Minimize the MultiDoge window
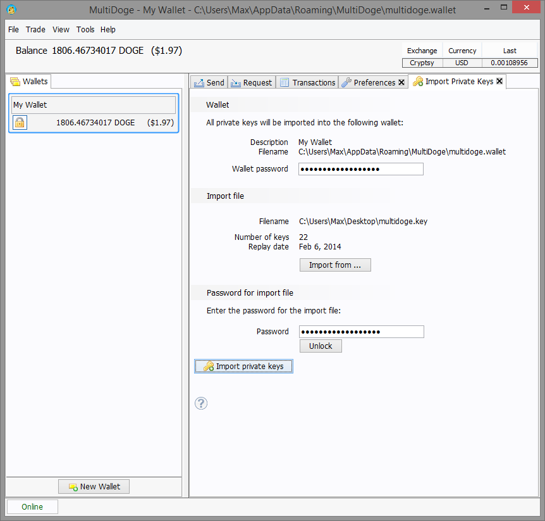The image size is (545, 521). pos(487,8)
